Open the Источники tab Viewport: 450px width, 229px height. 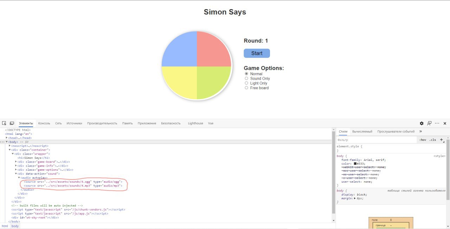74,123
